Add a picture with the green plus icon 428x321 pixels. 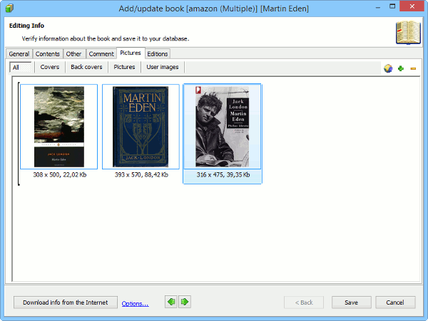[x=400, y=68]
